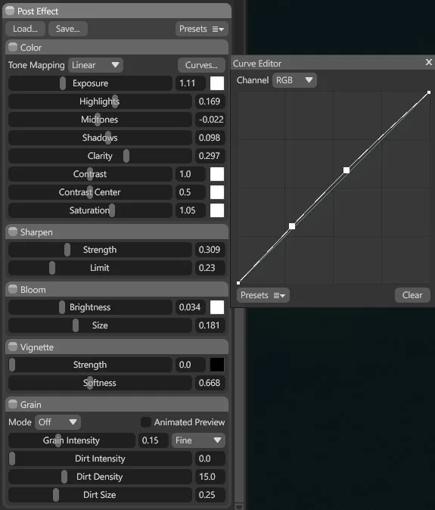Viewport: 435px width, 510px height.
Task: Edit the Dirt Size value 0.25
Action: coord(210,495)
